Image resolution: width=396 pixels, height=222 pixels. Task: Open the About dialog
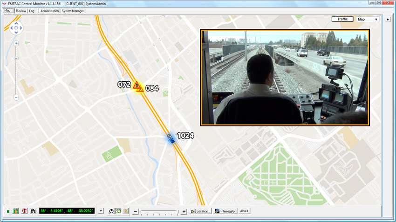coord(244,211)
